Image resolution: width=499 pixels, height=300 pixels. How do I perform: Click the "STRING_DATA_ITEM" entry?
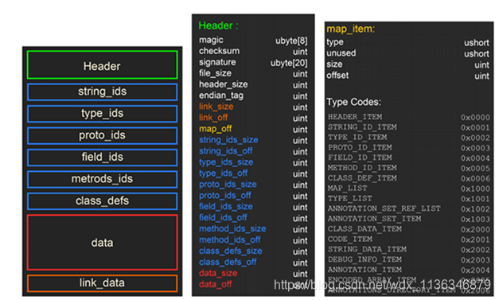click(367, 249)
